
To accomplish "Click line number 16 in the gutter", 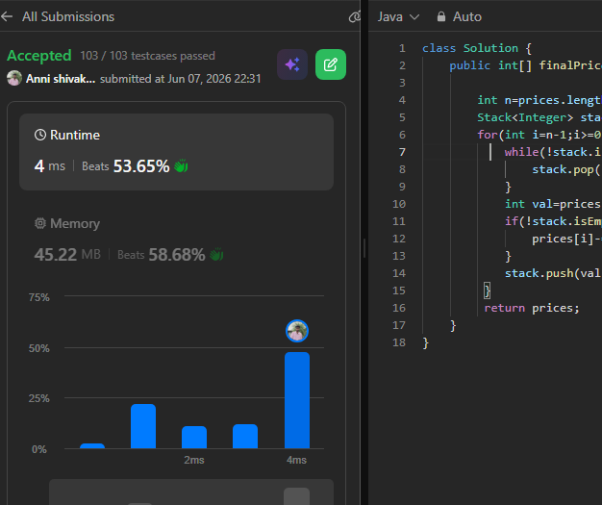I will (x=399, y=308).
